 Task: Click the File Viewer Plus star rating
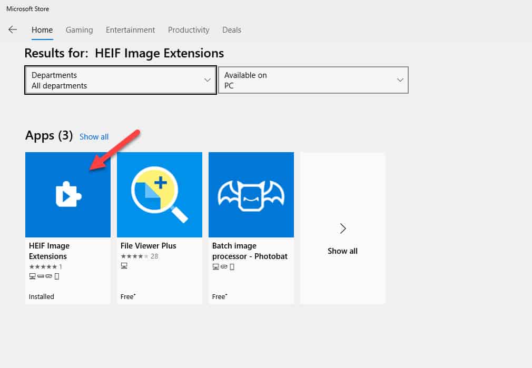(x=135, y=256)
